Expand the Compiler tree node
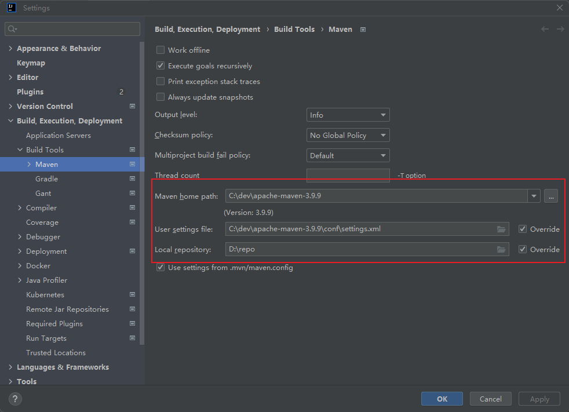 click(20, 207)
